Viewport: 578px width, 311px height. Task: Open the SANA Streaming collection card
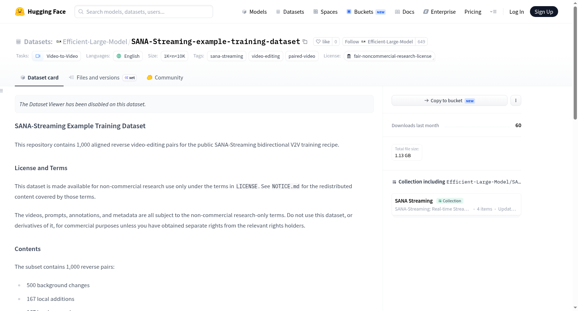[x=456, y=204]
